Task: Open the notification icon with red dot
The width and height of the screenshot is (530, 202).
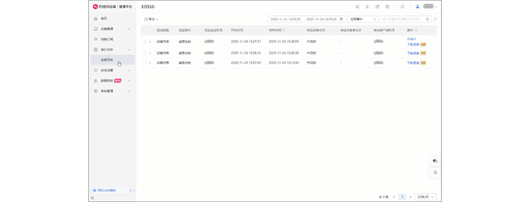Action: point(377,7)
